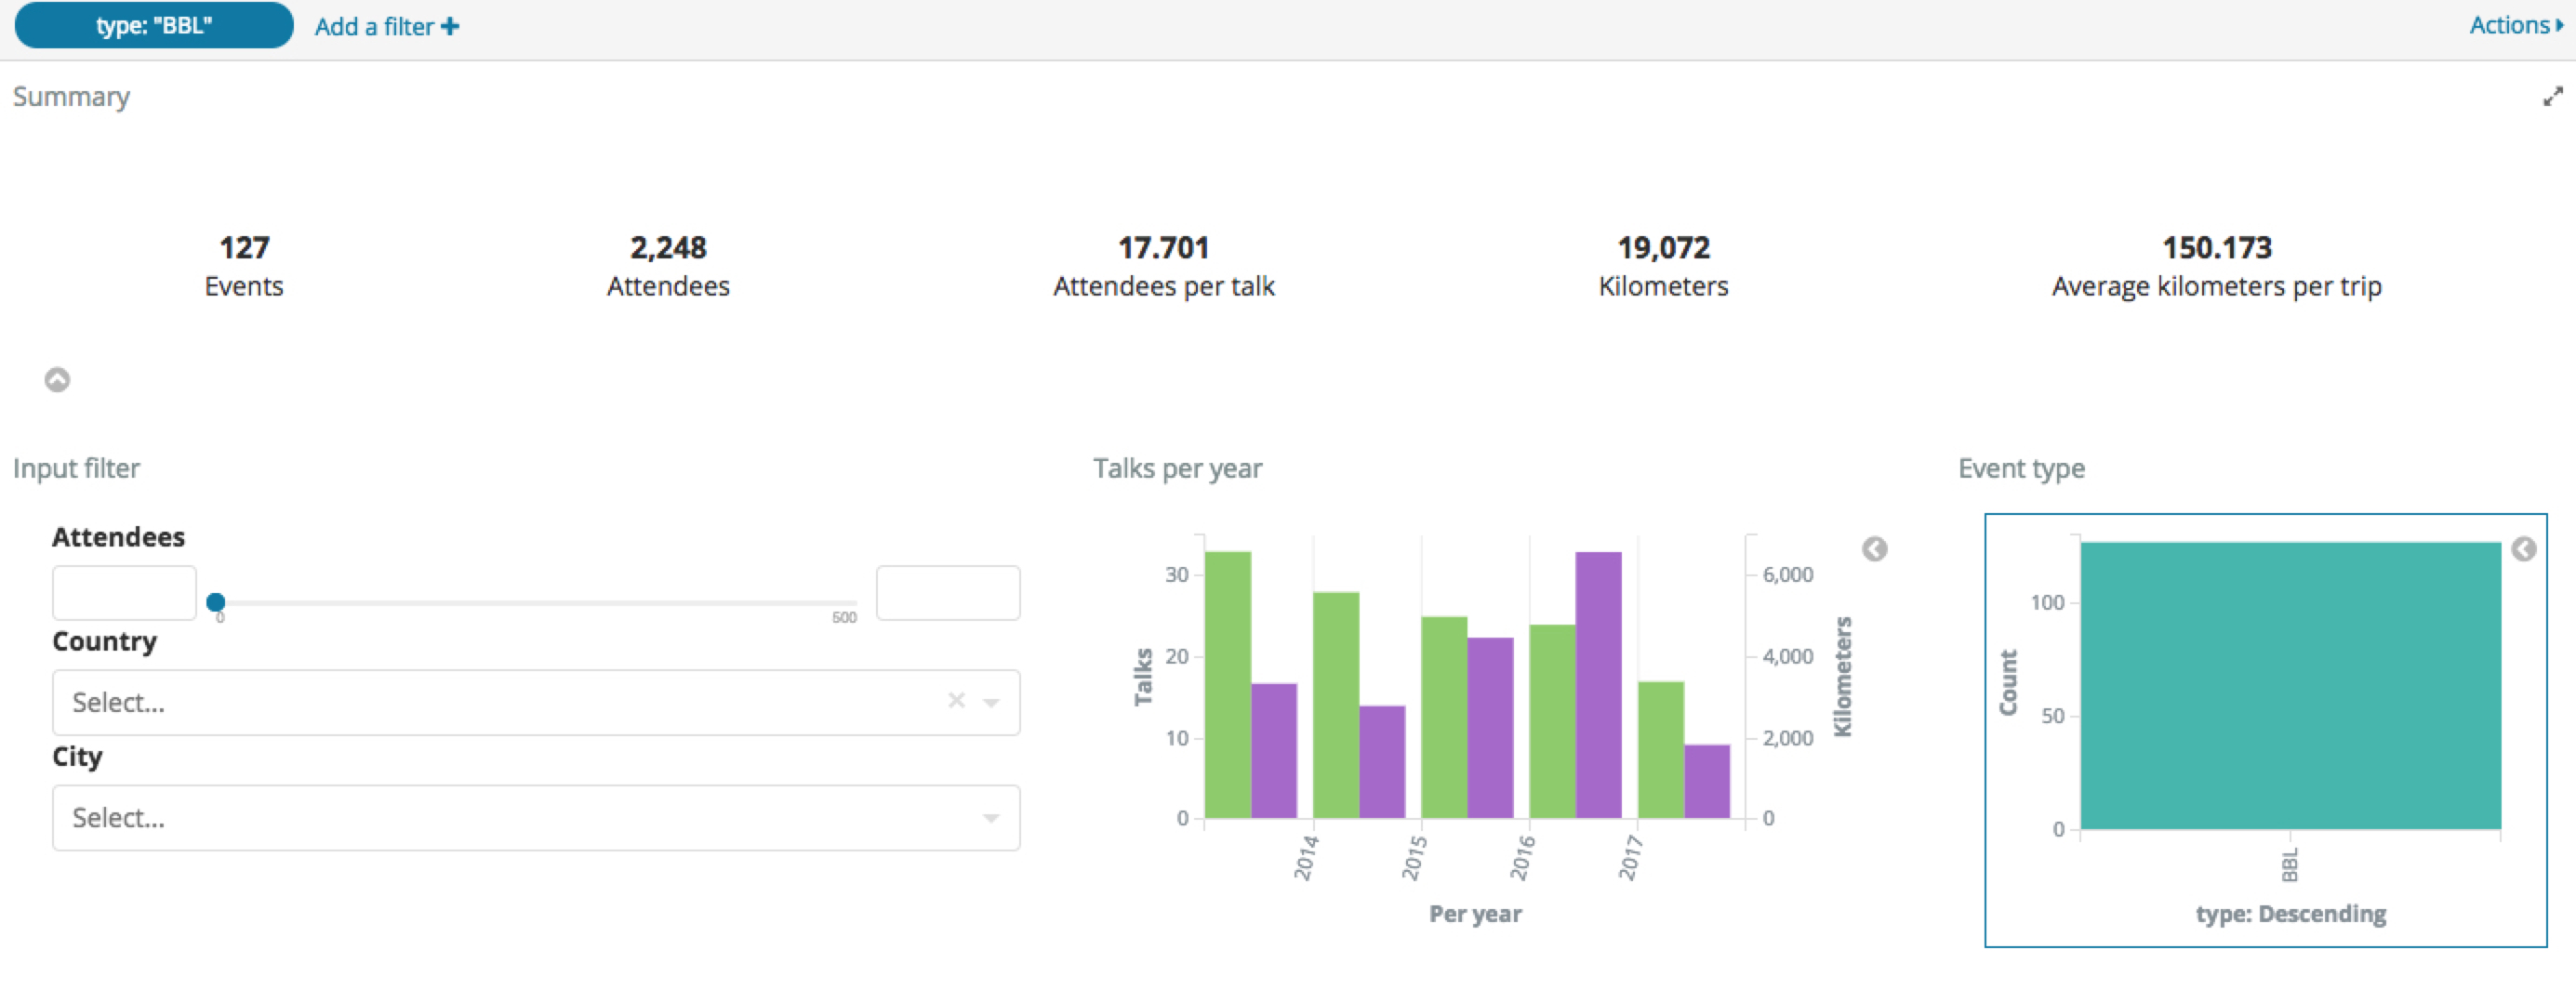The width and height of the screenshot is (2576, 1002).
Task: Click the Per year axis title
Action: point(1475,914)
